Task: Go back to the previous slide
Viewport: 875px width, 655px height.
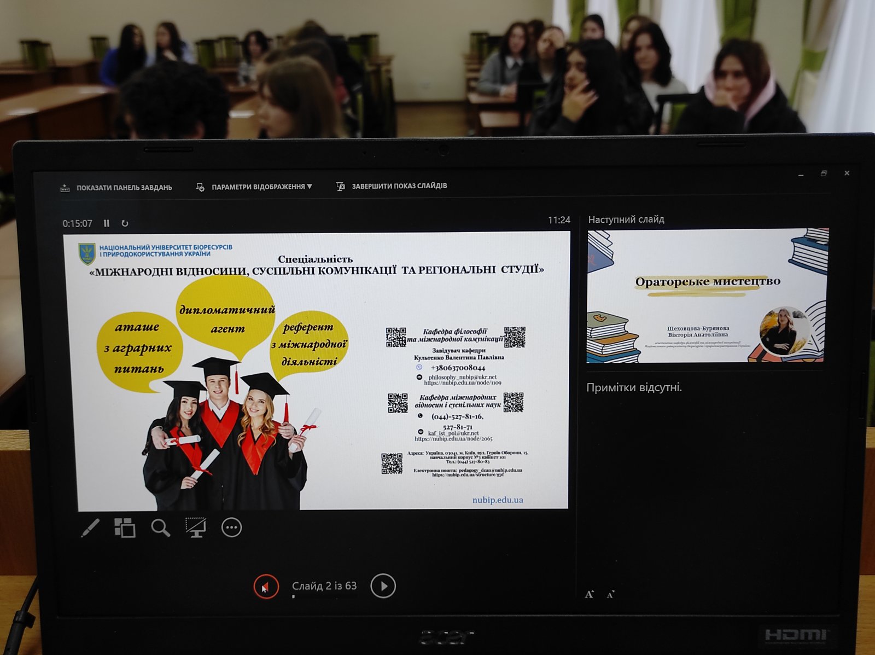Action: pyautogui.click(x=266, y=587)
